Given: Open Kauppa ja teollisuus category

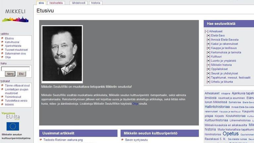Looking at the screenshot, I should [224, 48].
